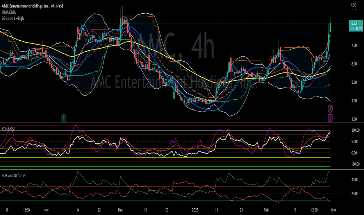Click the 20 date label on time axis

(x=167, y=210)
